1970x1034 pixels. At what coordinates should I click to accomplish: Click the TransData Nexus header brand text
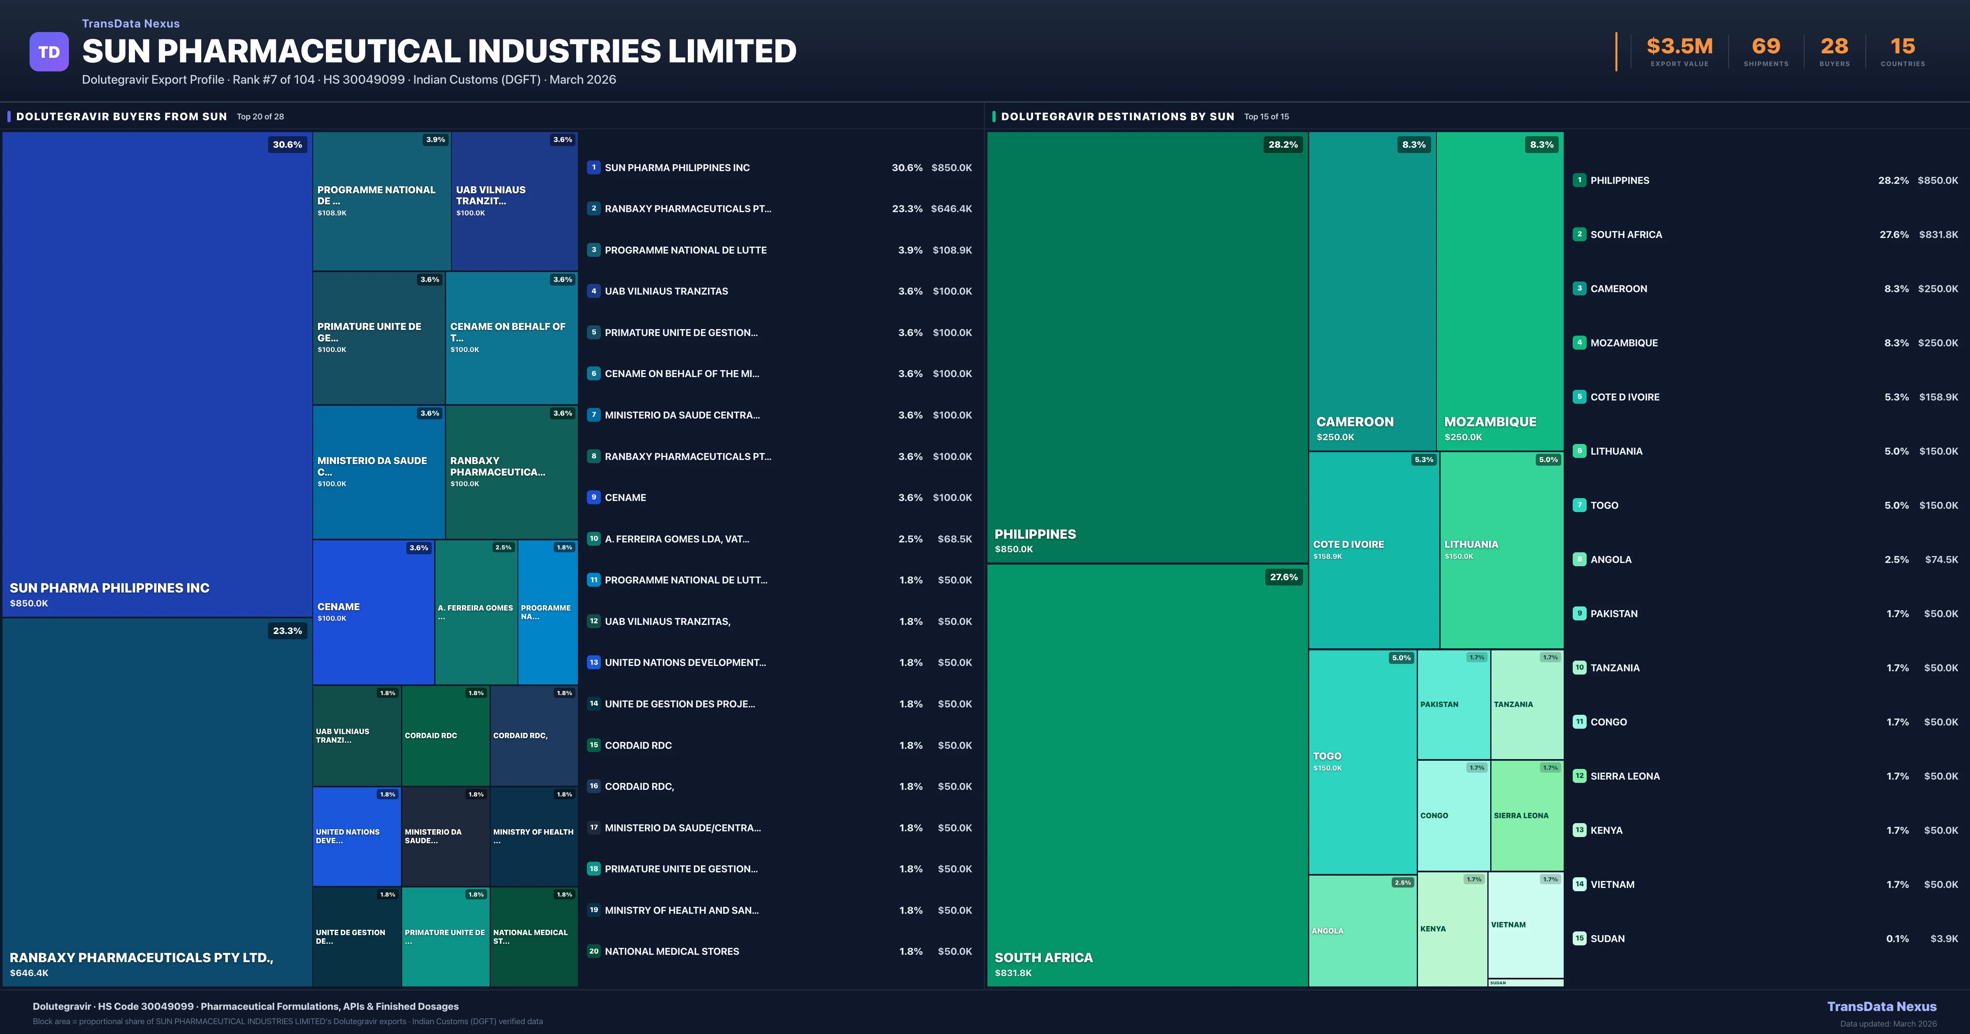pyautogui.click(x=131, y=24)
